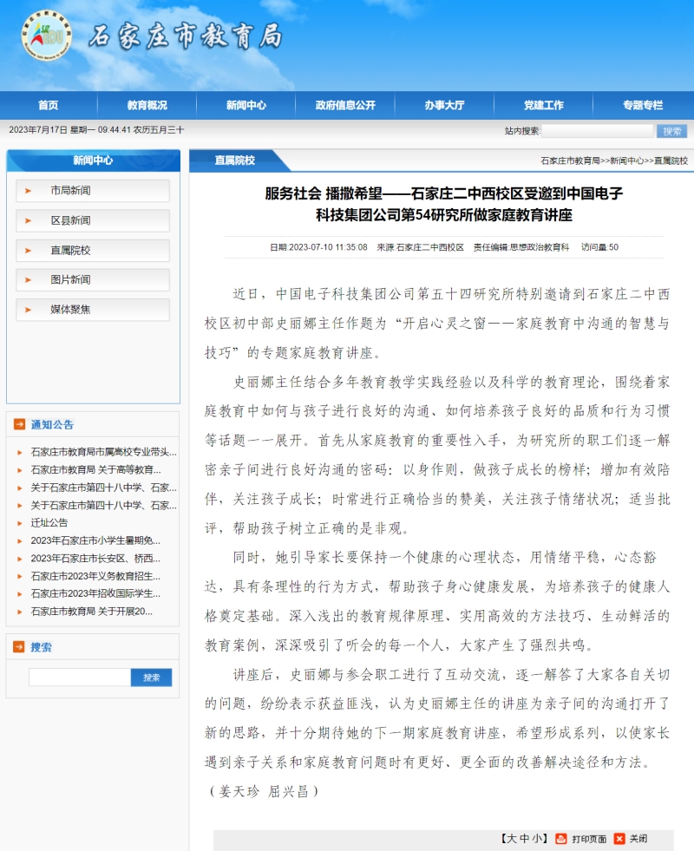Image resolution: width=694 pixels, height=851 pixels.
Task: Click the arrow bullet next to 市局新闻
Action: click(x=28, y=191)
